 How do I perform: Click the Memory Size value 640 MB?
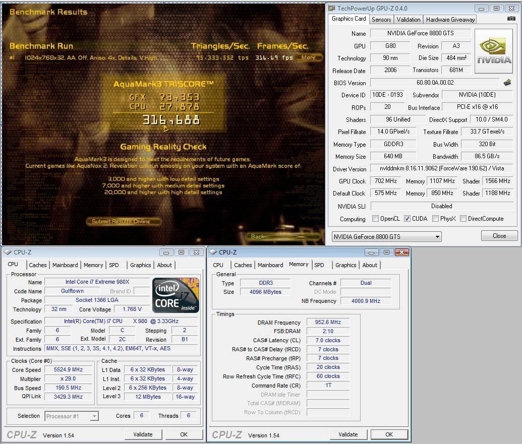393,156
